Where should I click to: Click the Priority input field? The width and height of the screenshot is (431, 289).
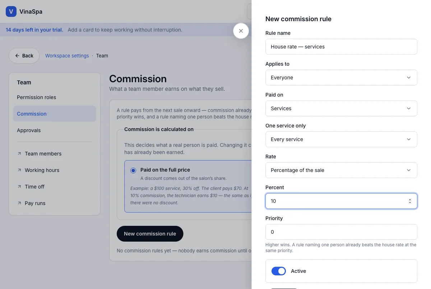[341, 232]
